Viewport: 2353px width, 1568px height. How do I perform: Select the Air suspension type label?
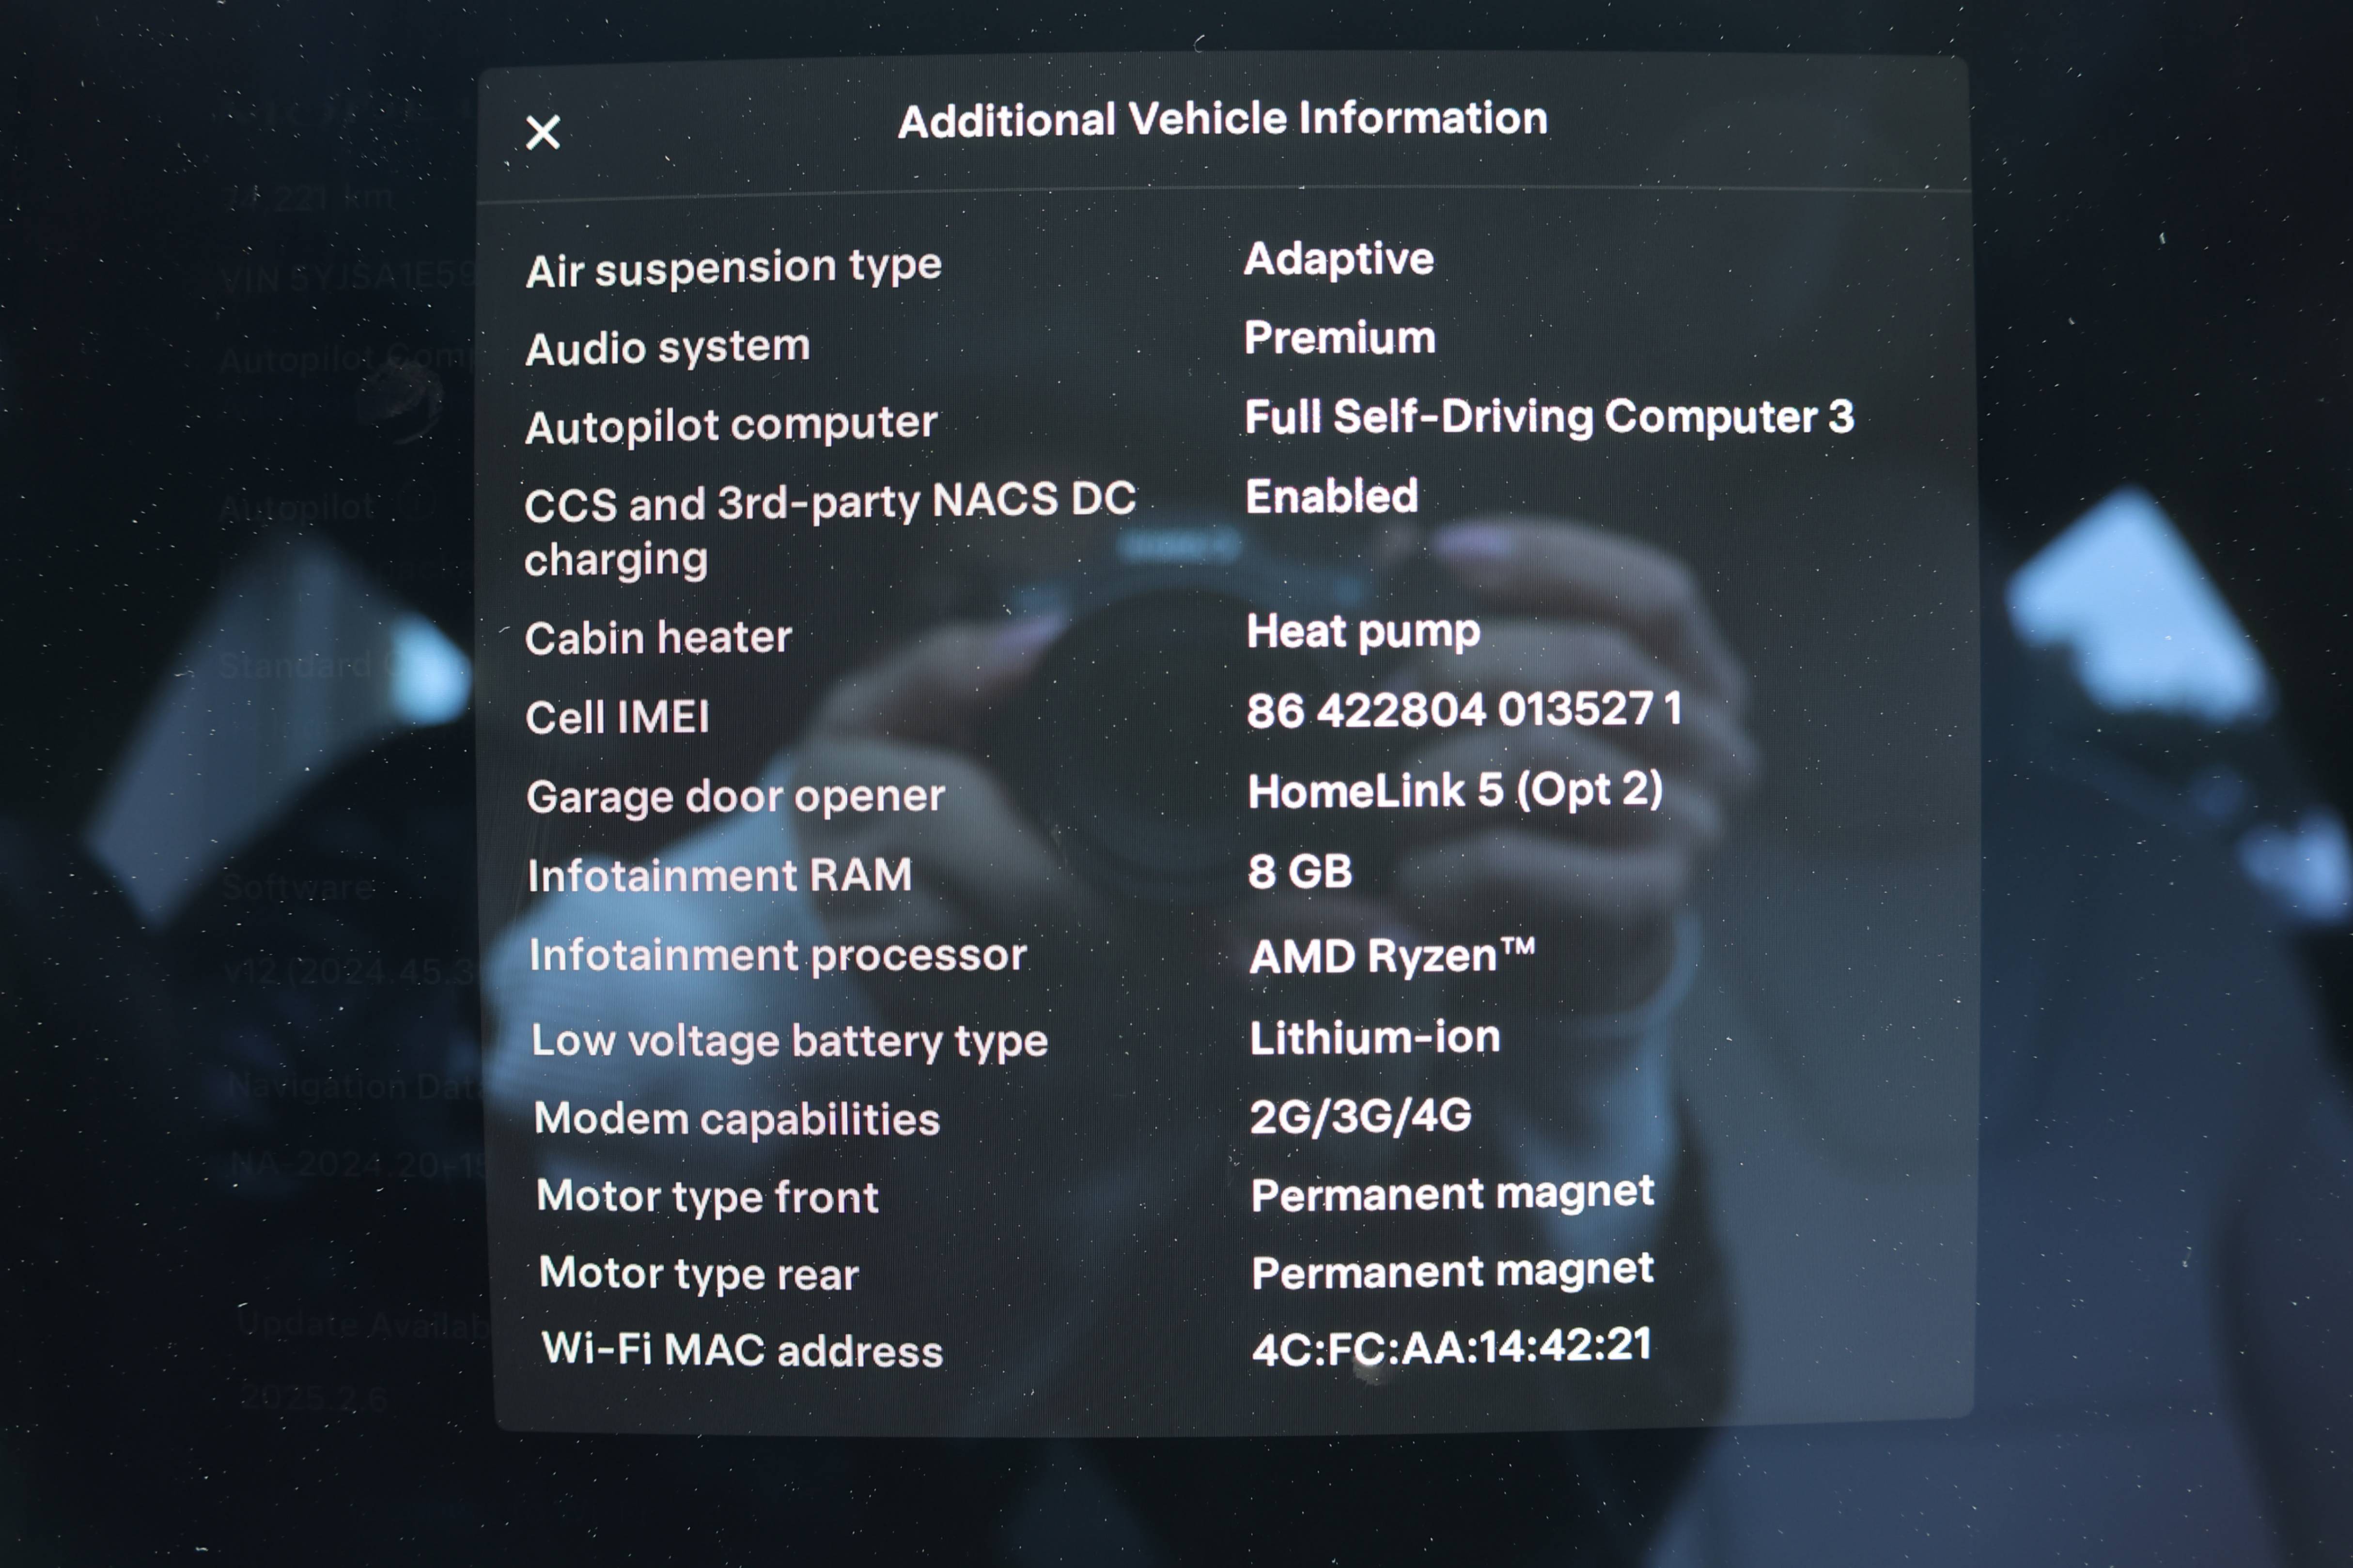[733, 268]
